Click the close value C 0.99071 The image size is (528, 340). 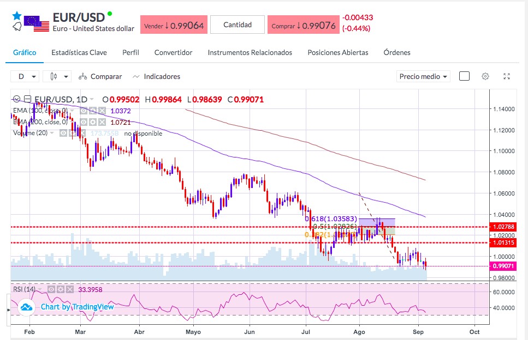coord(246,100)
